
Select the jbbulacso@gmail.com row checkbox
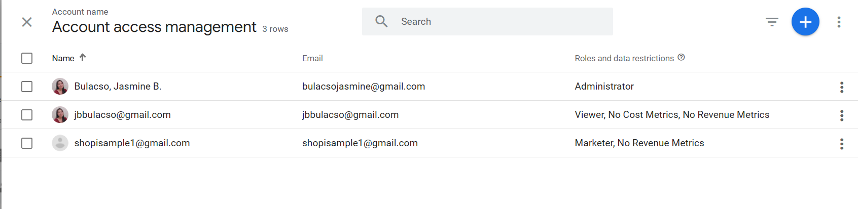(27, 115)
